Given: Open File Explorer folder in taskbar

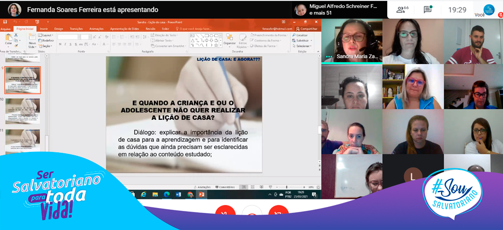Looking at the screenshot, I should (155, 194).
